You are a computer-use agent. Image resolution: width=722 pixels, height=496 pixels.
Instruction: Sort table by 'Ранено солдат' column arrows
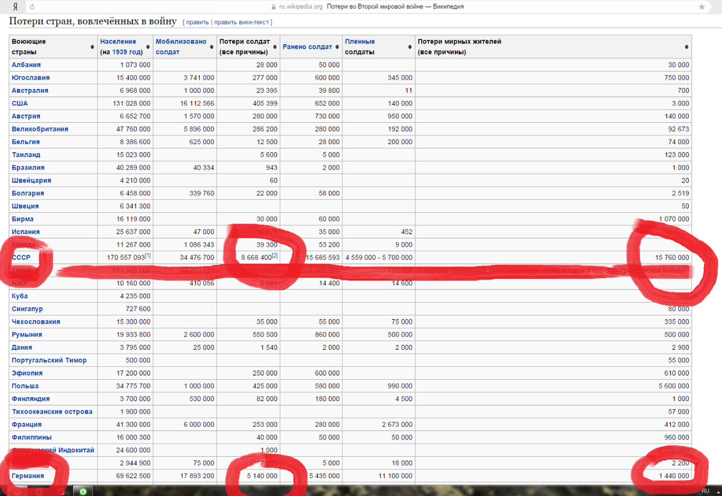337,47
